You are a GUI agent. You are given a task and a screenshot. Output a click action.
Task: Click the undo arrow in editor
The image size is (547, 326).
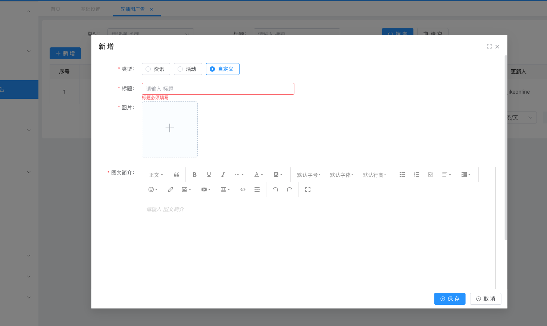pos(275,189)
